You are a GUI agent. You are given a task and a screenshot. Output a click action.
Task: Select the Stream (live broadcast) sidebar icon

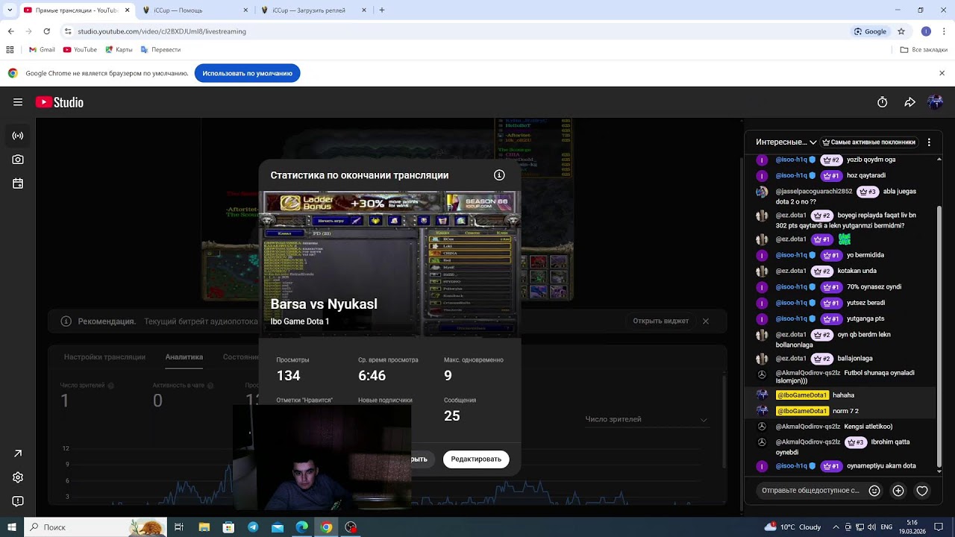click(18, 136)
